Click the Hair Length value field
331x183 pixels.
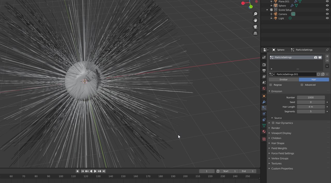311,107
